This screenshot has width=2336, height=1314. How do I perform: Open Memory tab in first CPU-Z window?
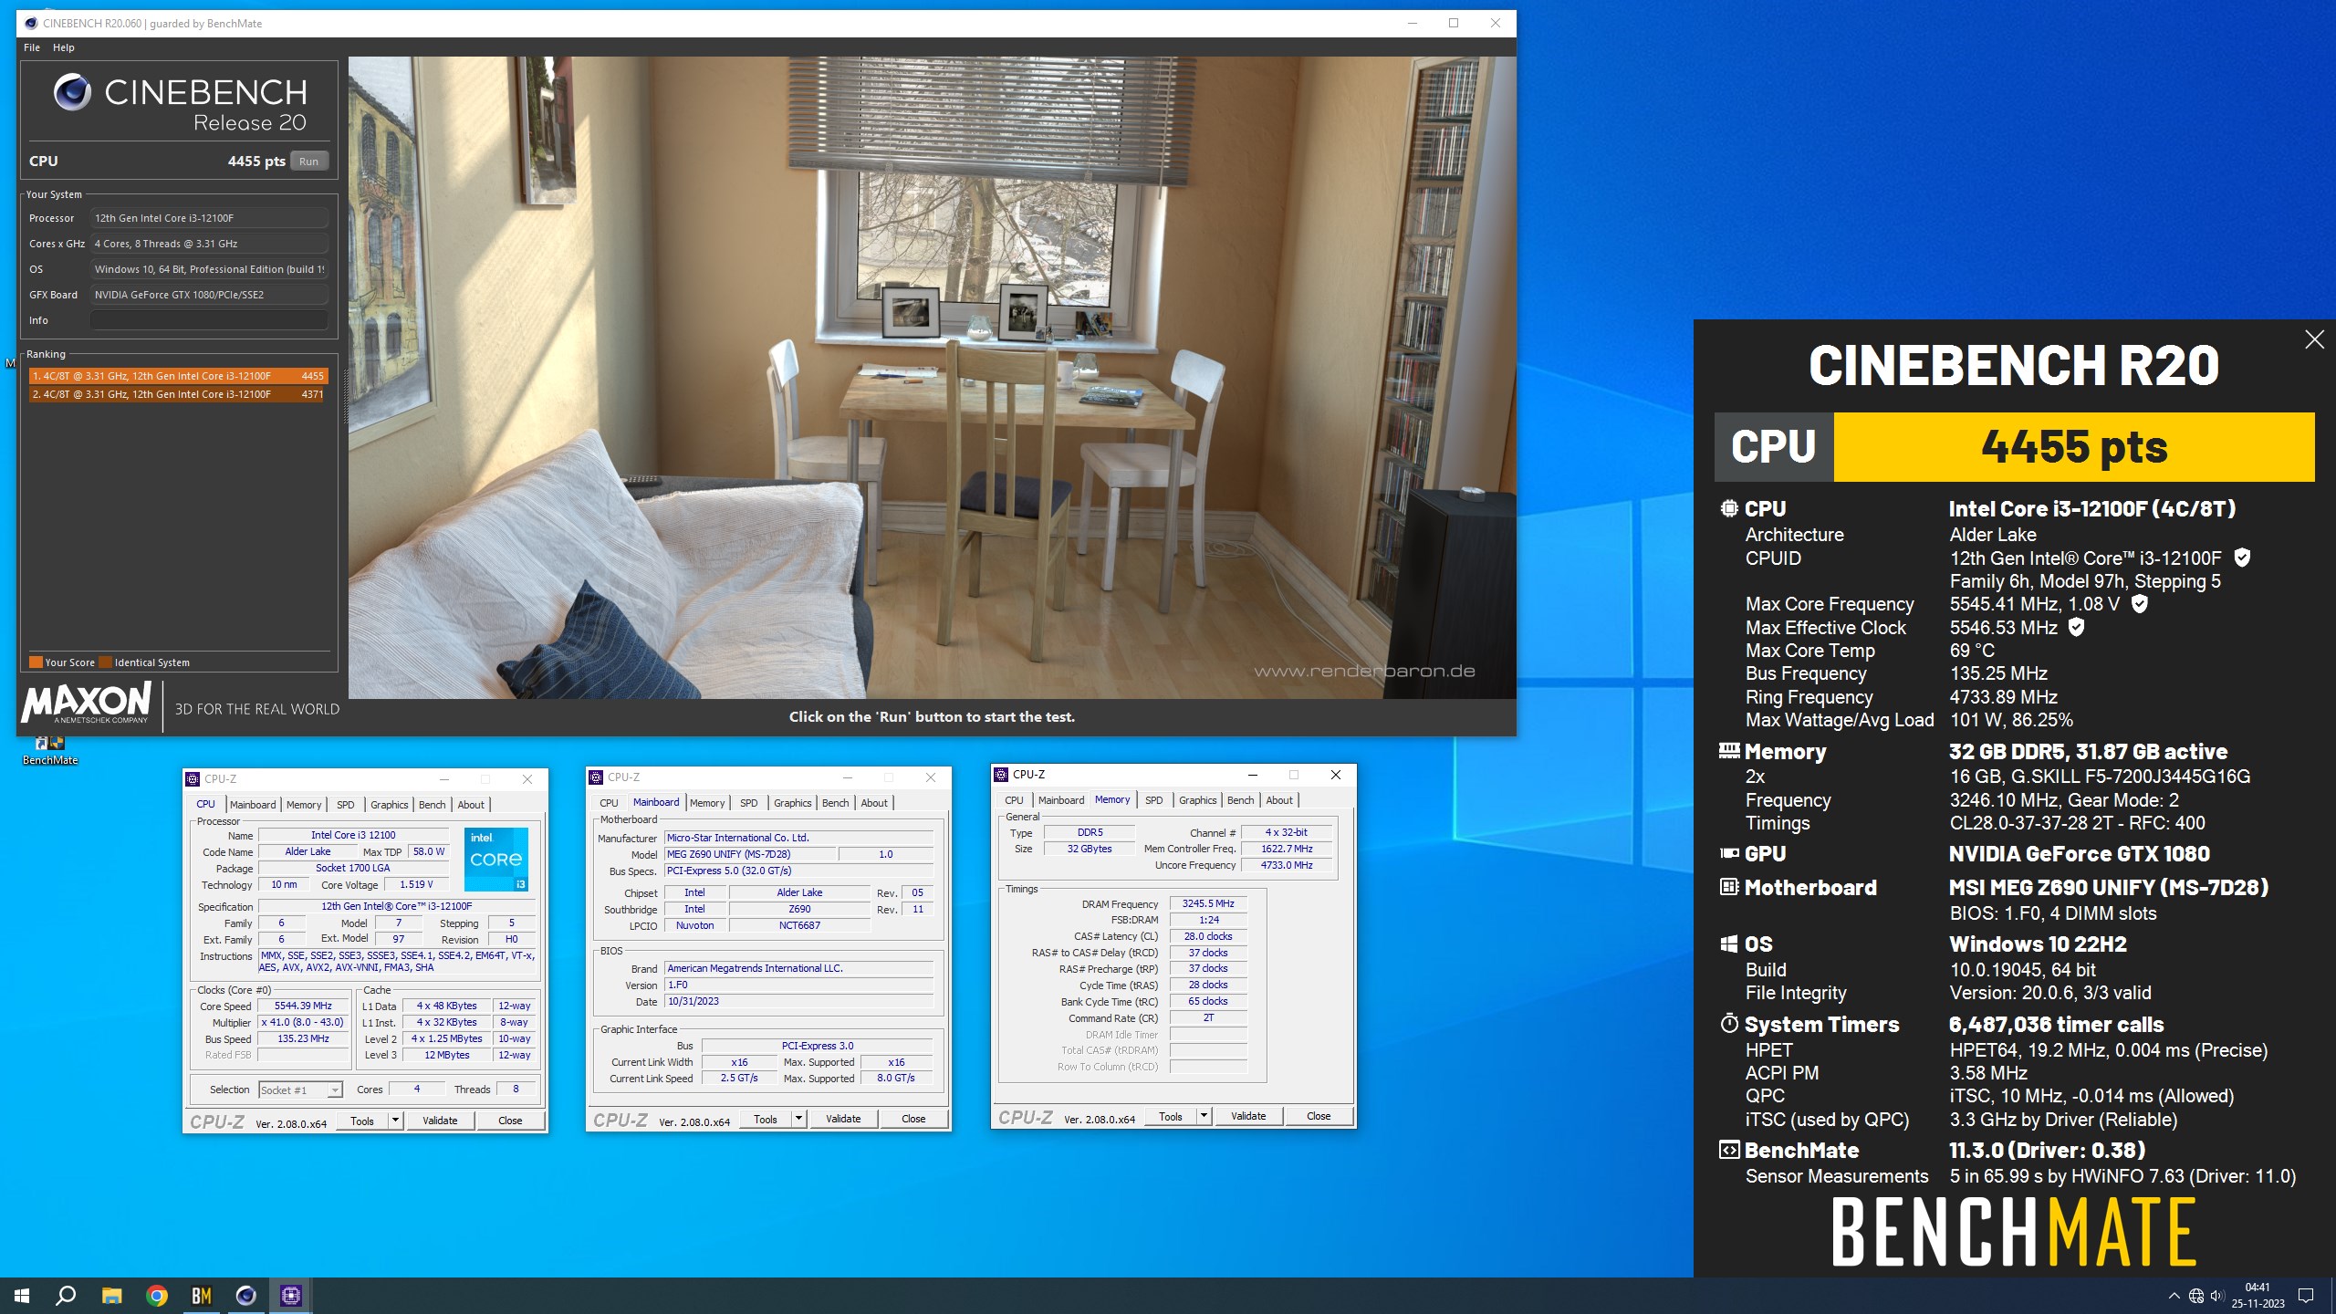click(304, 804)
